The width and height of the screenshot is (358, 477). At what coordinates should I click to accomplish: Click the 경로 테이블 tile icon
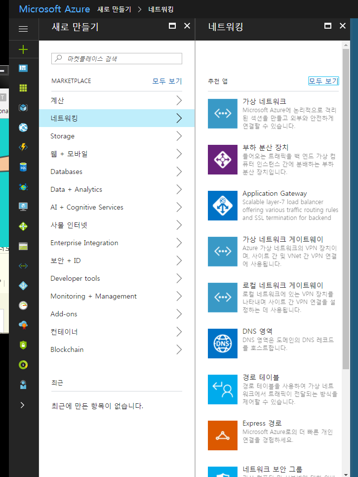(x=223, y=389)
